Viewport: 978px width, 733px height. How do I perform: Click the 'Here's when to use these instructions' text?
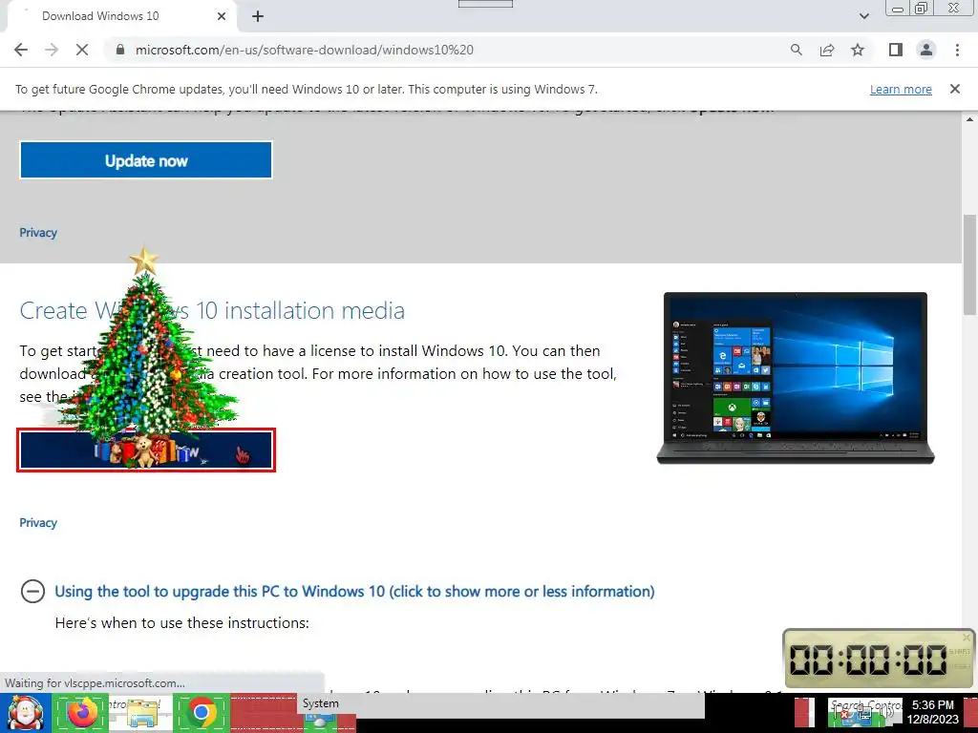coord(182,623)
